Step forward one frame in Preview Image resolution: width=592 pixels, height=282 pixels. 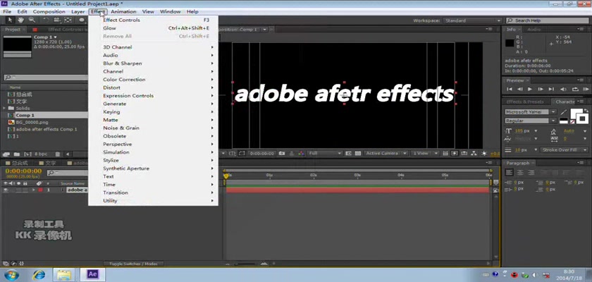point(541,89)
